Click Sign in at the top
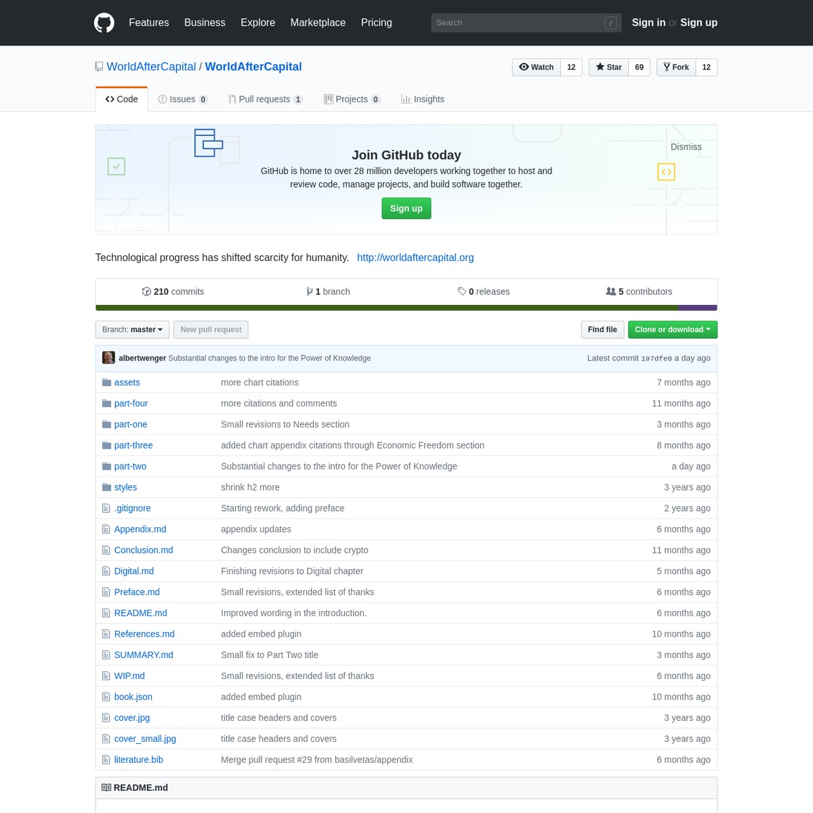Viewport: 813px width, 813px height. pos(648,22)
